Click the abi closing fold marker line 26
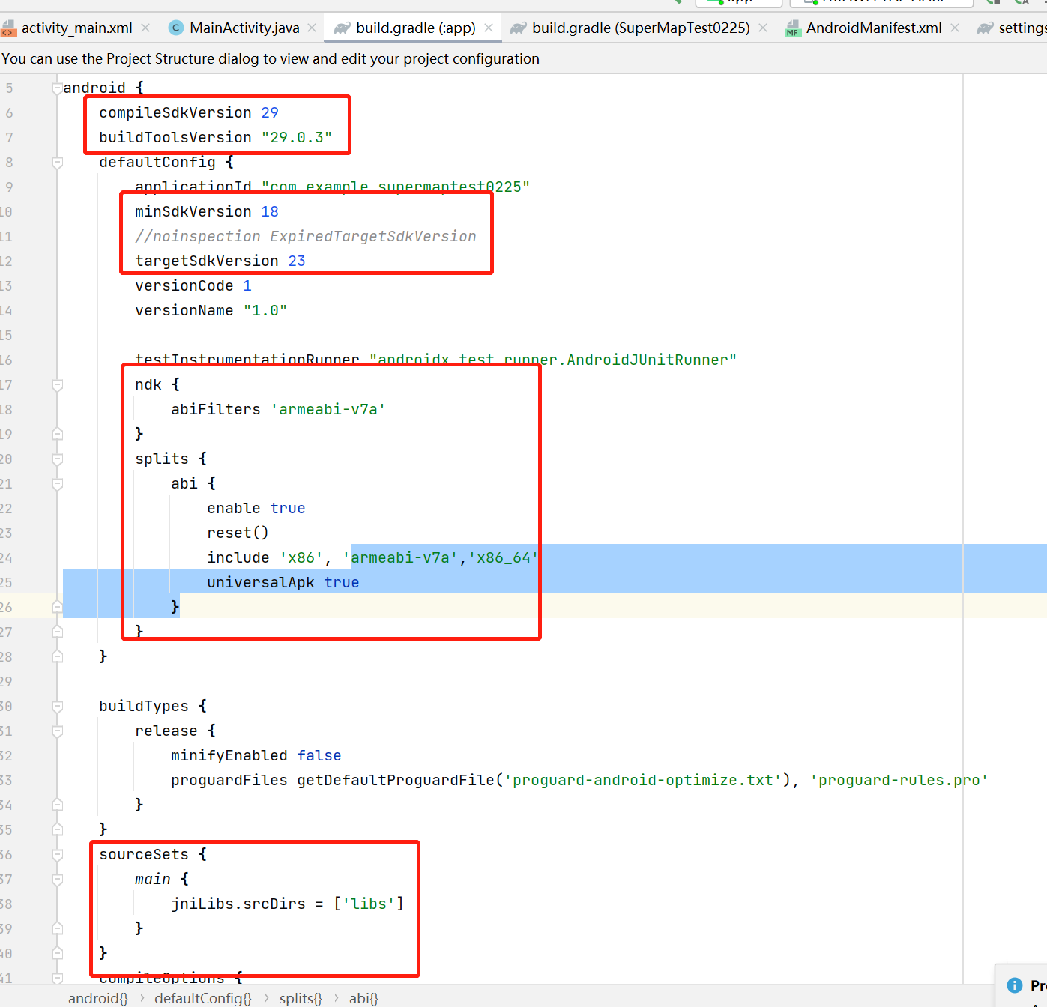1047x1007 pixels. click(57, 607)
